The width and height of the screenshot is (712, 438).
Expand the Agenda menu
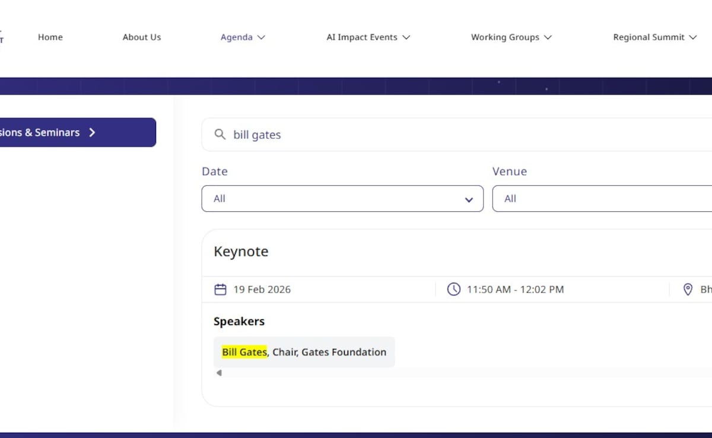(243, 37)
